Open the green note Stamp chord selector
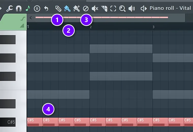This screenshot has width=193, height=132. (x=28, y=9)
